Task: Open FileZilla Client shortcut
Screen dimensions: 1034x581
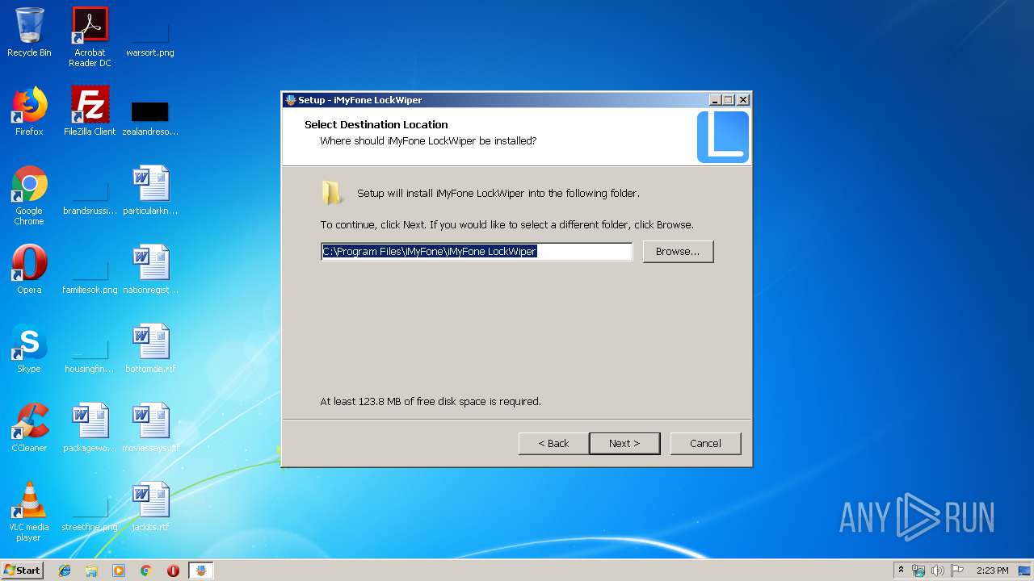Action: pos(90,111)
